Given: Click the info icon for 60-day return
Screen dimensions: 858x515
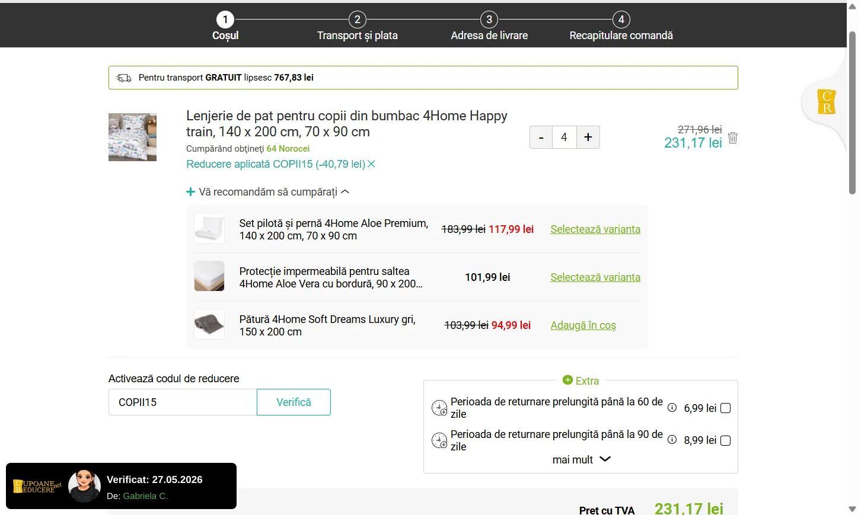Looking at the screenshot, I should coord(672,408).
